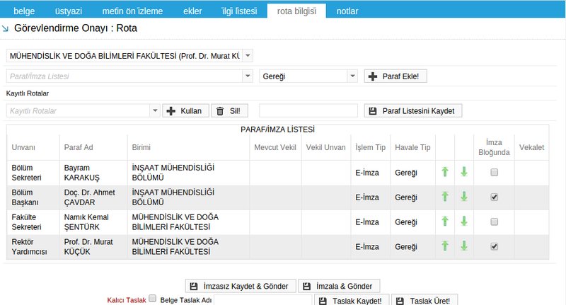Open the notlar tab
The height and width of the screenshot is (305, 566).
(x=347, y=11)
